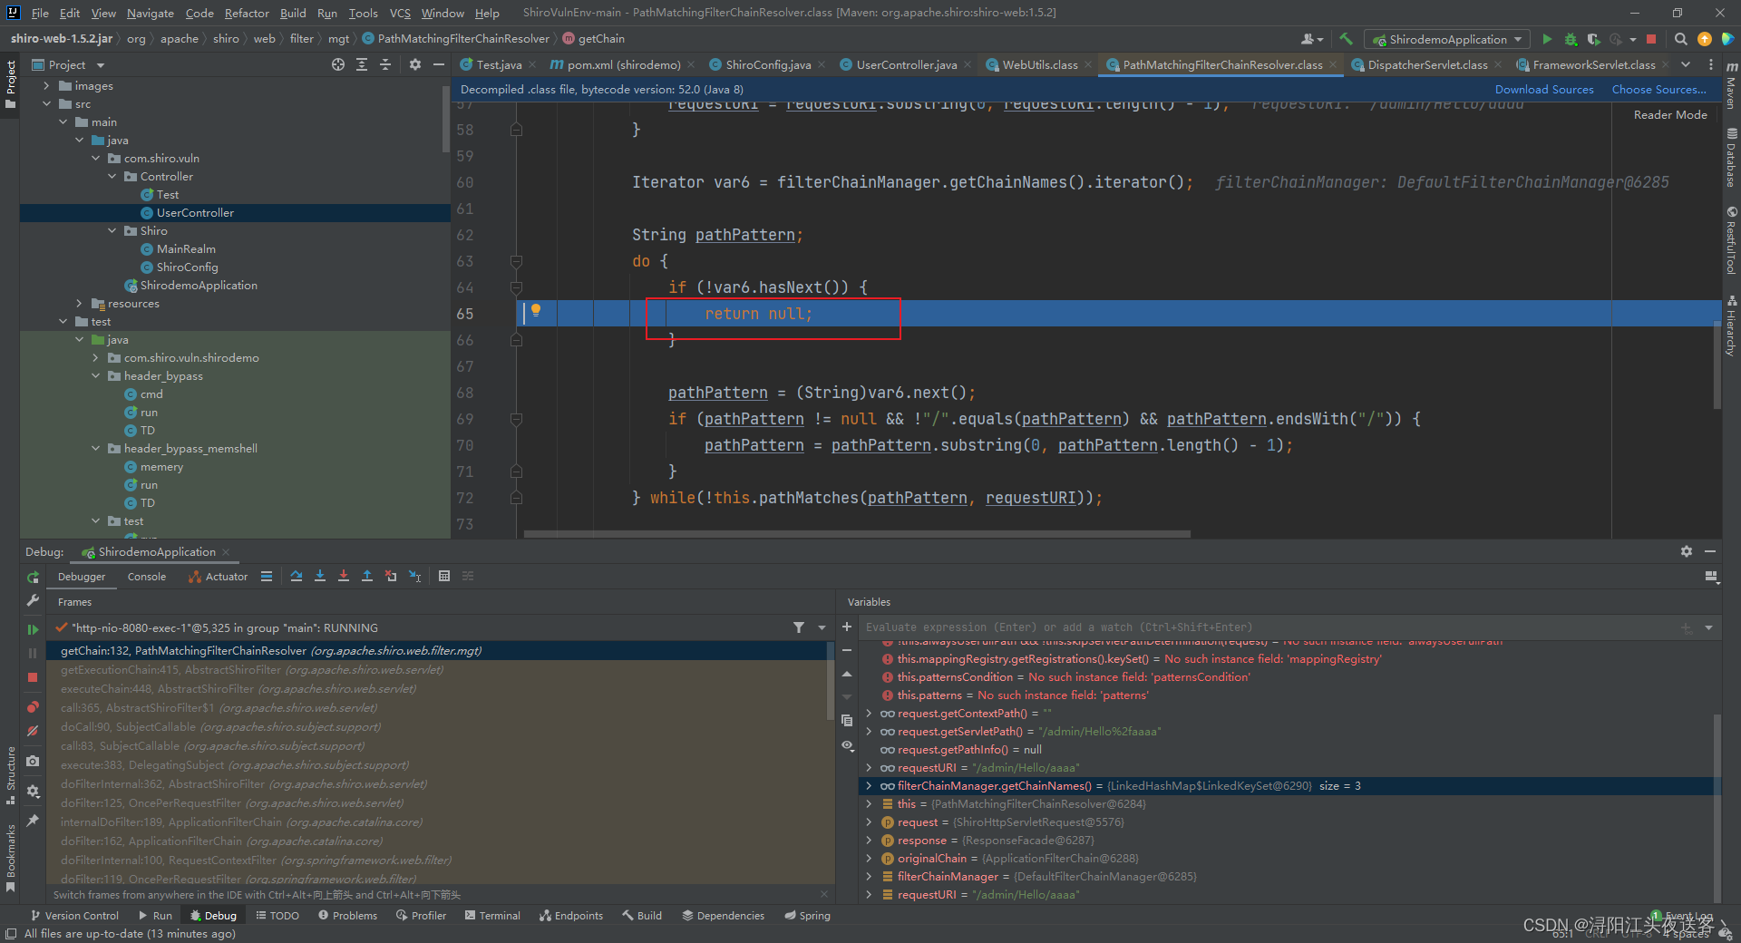This screenshot has height=943, width=1741.
Task: Click Run to Cursor debugger icon
Action: click(x=414, y=576)
